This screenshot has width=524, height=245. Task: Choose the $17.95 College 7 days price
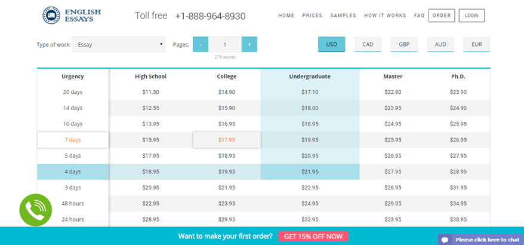click(x=227, y=140)
